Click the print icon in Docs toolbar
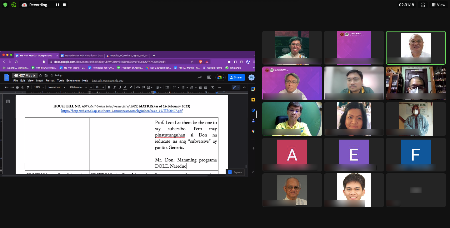 (17, 87)
